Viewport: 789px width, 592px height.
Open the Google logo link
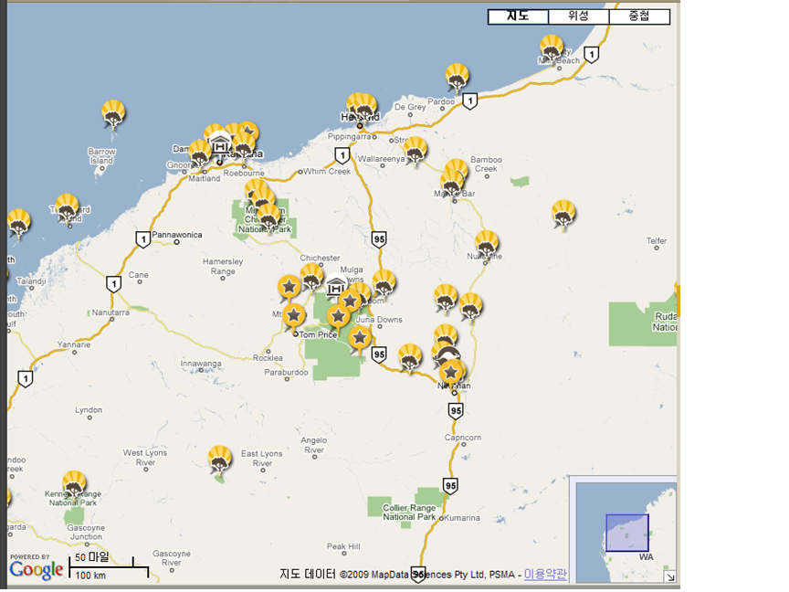[37, 569]
